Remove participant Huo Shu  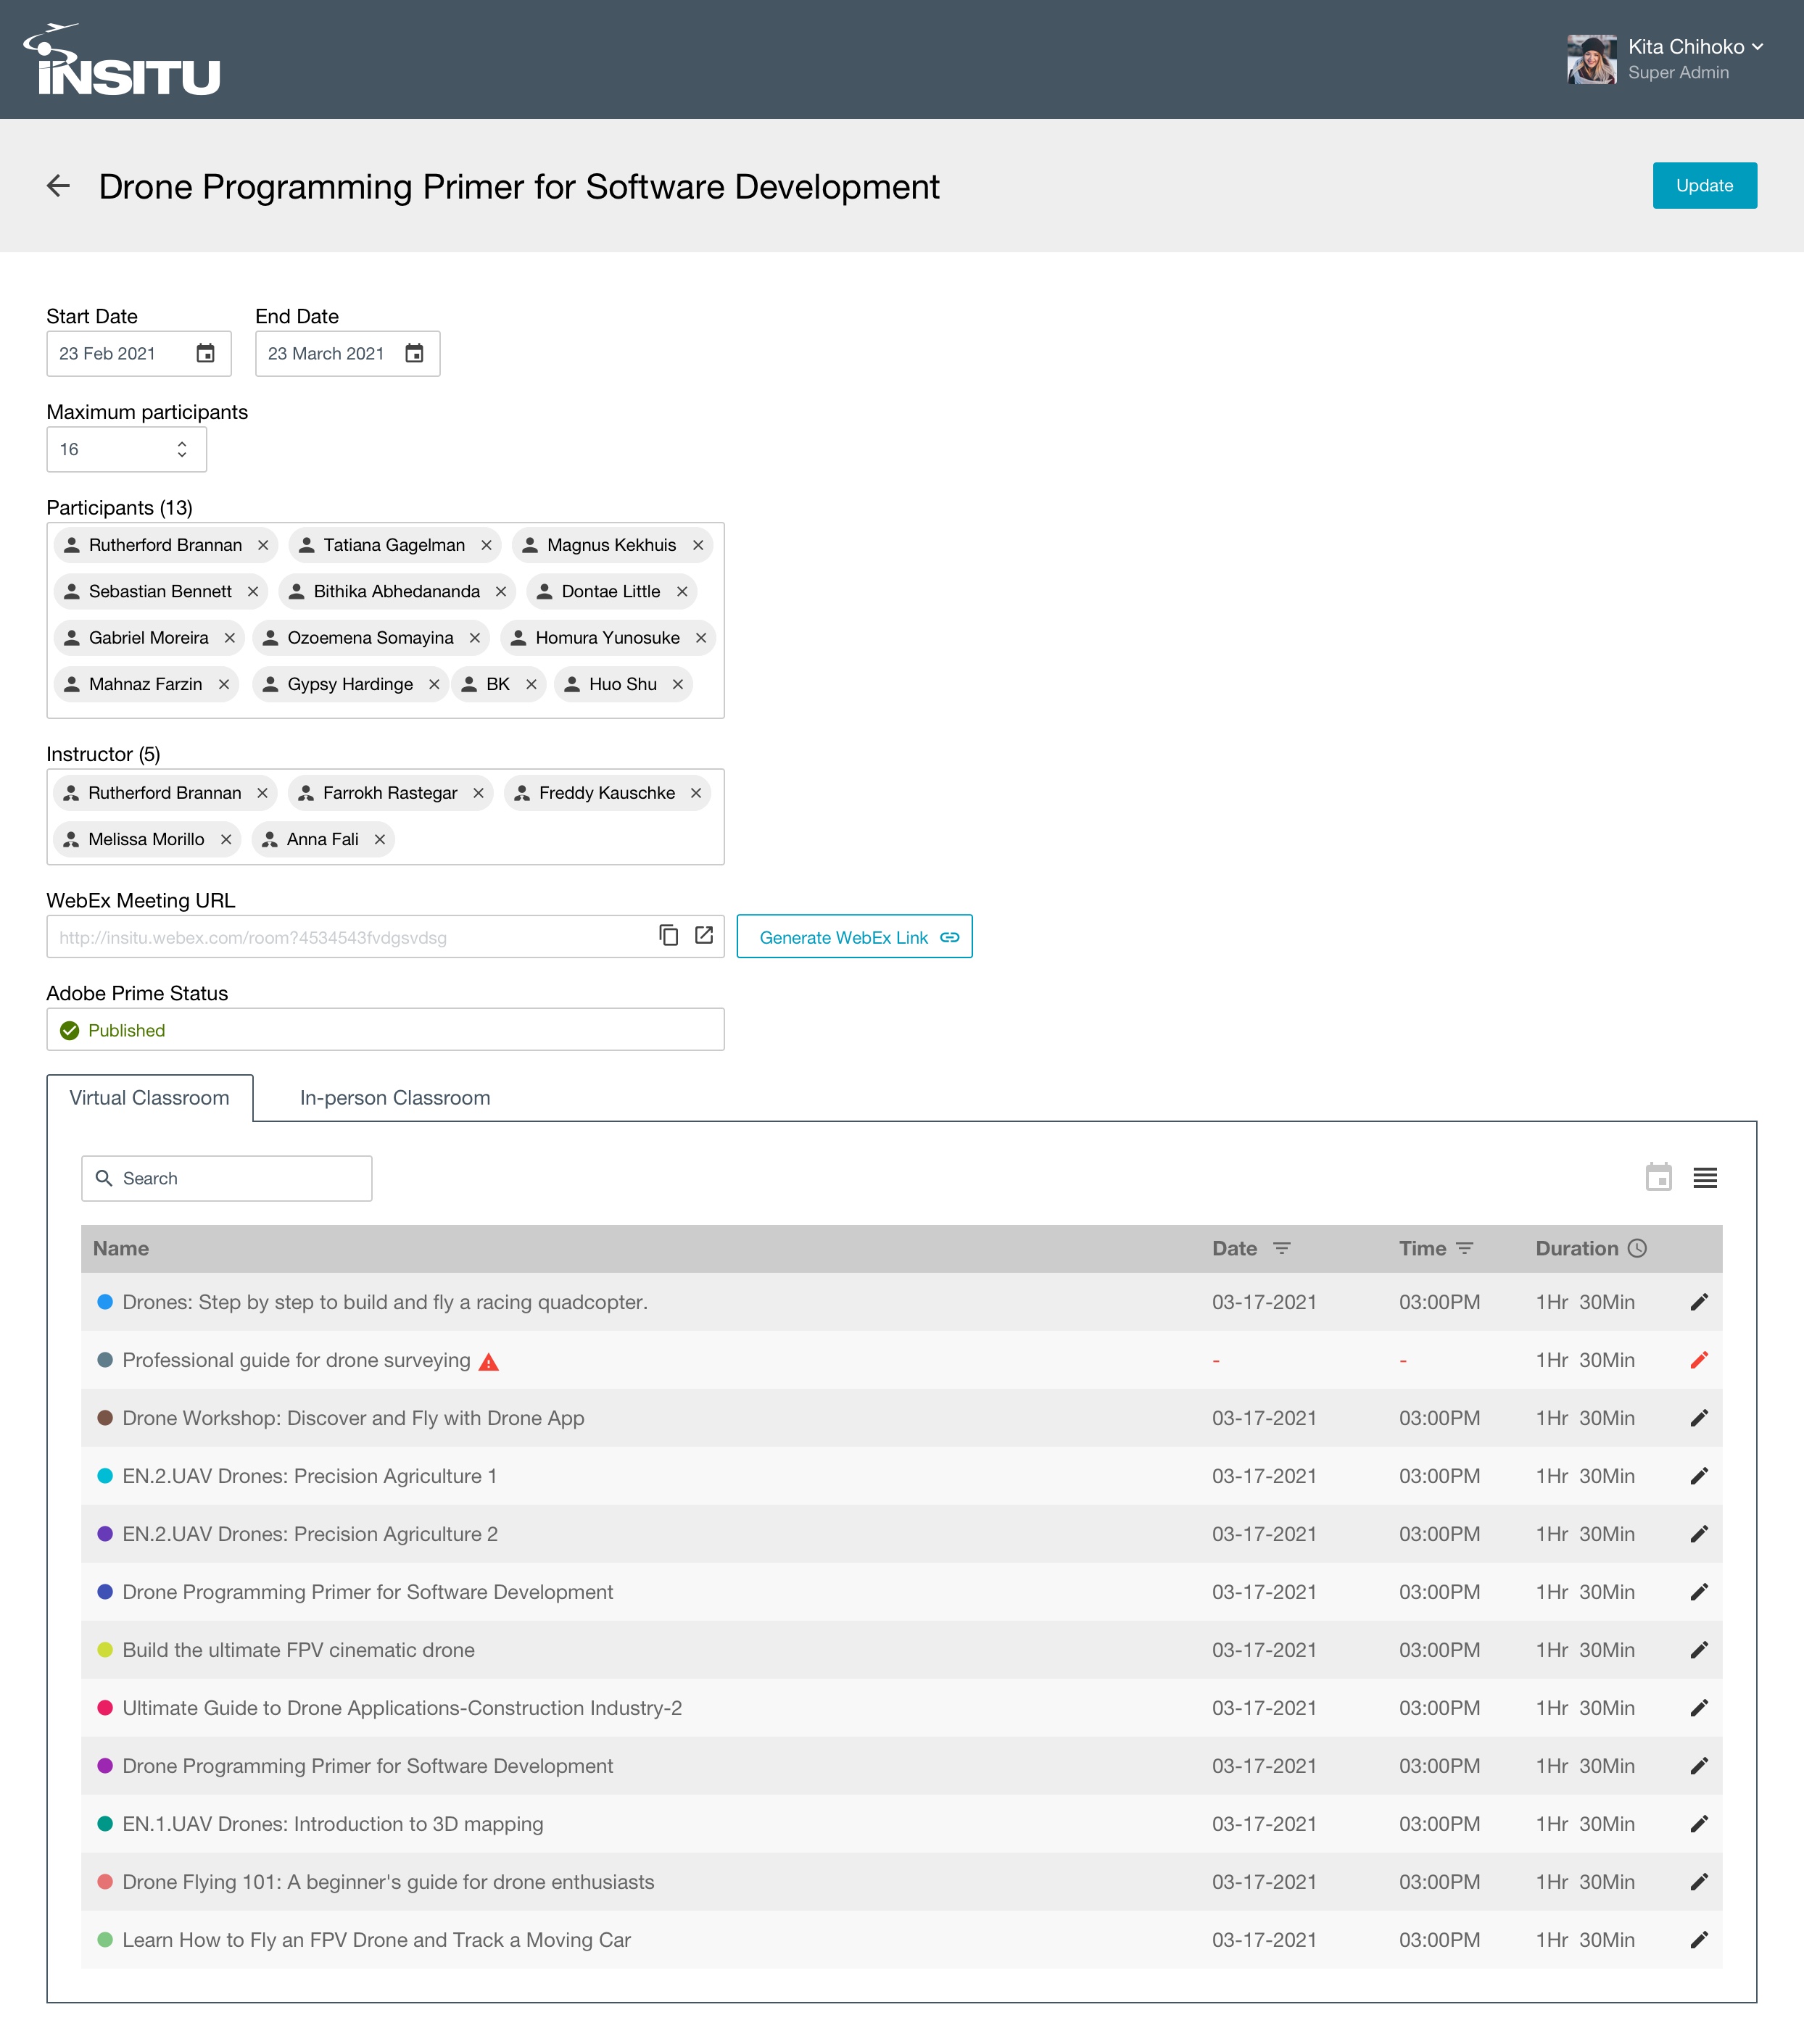[x=679, y=684]
